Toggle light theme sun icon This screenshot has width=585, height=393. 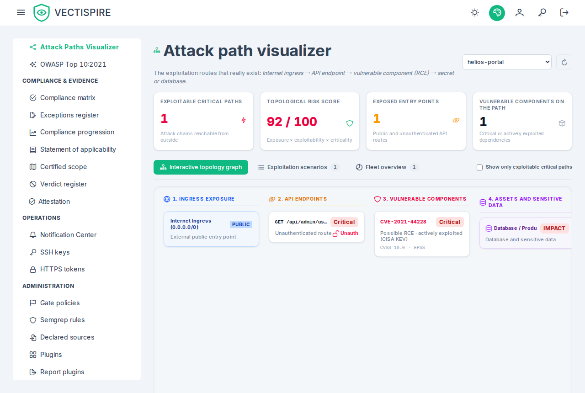coord(475,12)
